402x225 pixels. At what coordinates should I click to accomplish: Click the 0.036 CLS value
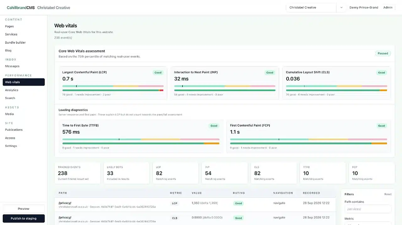[x=293, y=79]
